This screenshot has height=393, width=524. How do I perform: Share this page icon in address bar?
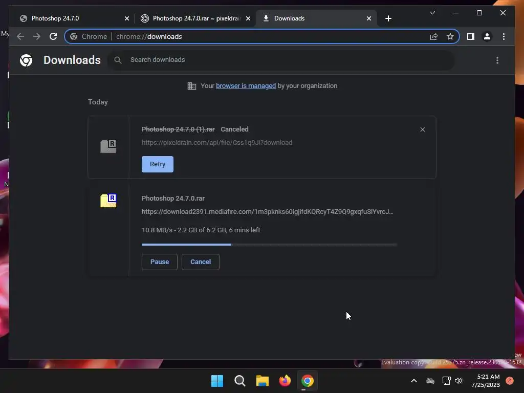[434, 36]
